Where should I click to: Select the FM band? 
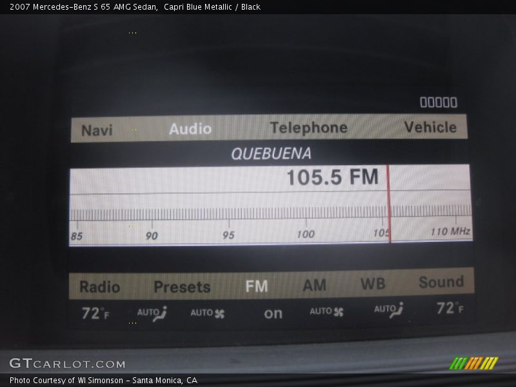(257, 286)
